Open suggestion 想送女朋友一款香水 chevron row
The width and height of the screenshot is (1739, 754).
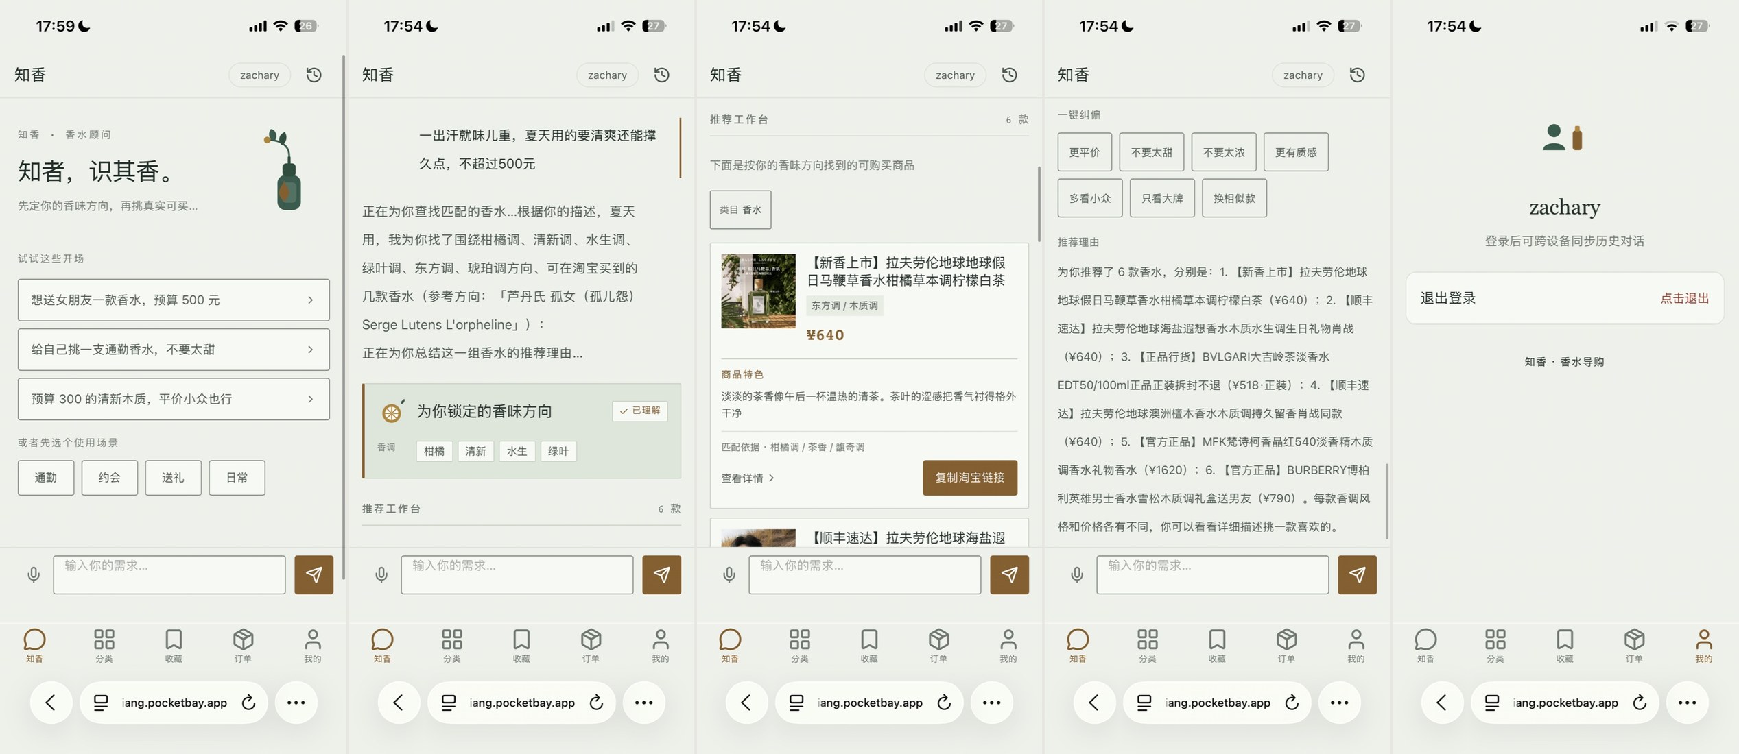[174, 300]
